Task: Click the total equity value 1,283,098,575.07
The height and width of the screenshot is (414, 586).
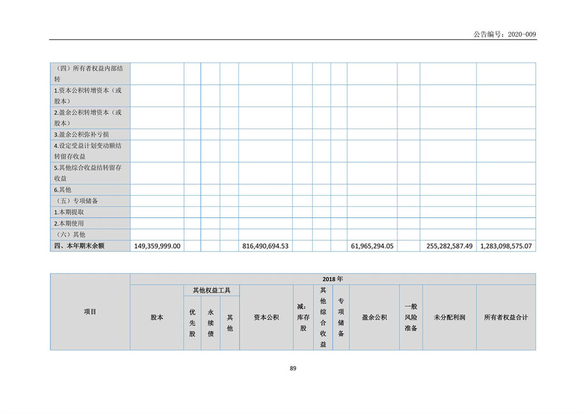Action: point(506,246)
